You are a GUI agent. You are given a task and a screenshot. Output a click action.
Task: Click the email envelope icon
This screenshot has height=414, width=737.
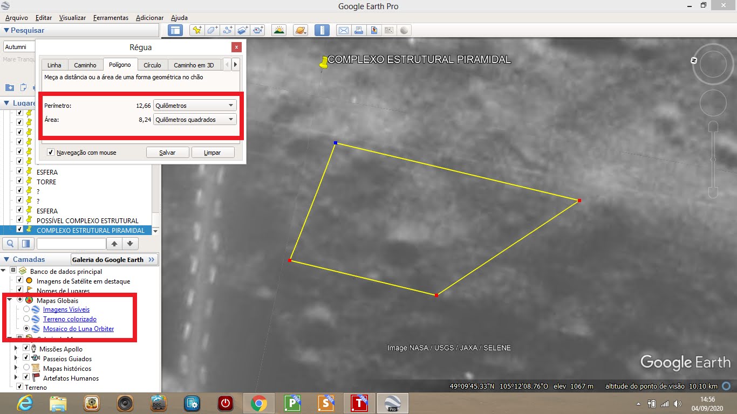[343, 30]
